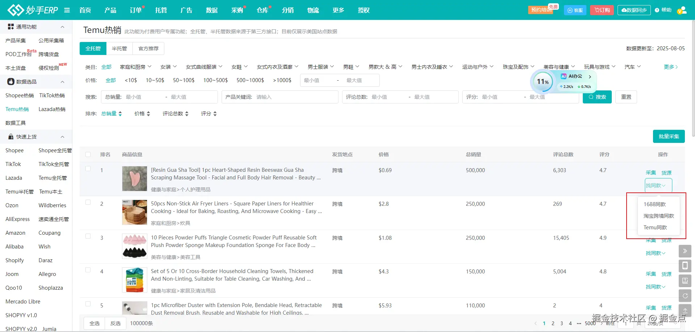
Task: Click the 总销量 sort arrows icon
Action: point(120,114)
